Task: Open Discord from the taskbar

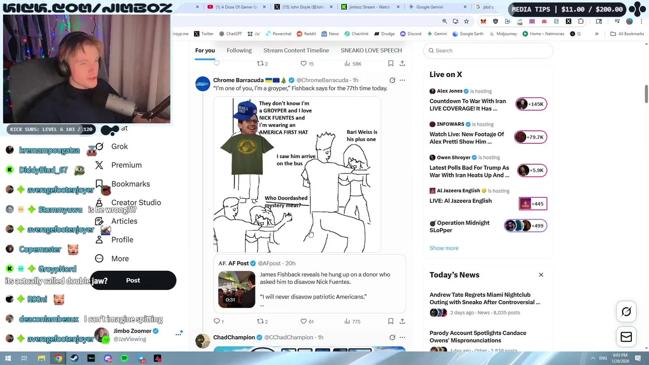Action: [107, 358]
